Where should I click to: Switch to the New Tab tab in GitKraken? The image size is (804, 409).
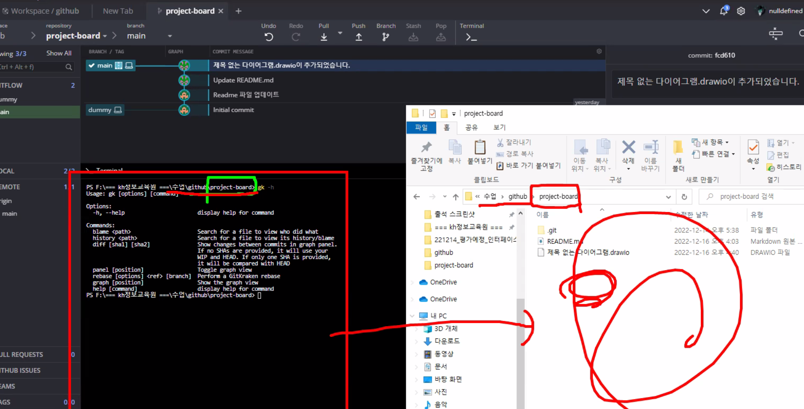point(118,11)
